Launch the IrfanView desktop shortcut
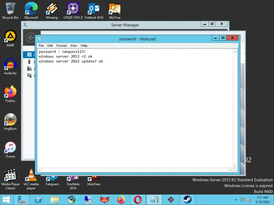The image size is (274, 205). click(94, 181)
